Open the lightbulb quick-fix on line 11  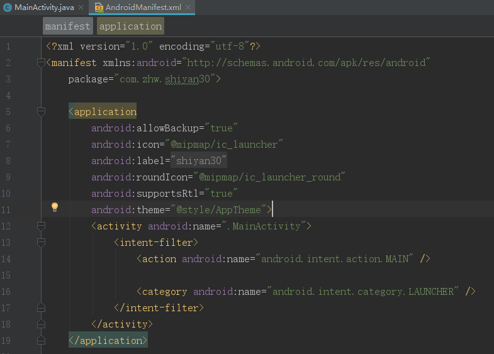tap(55, 207)
